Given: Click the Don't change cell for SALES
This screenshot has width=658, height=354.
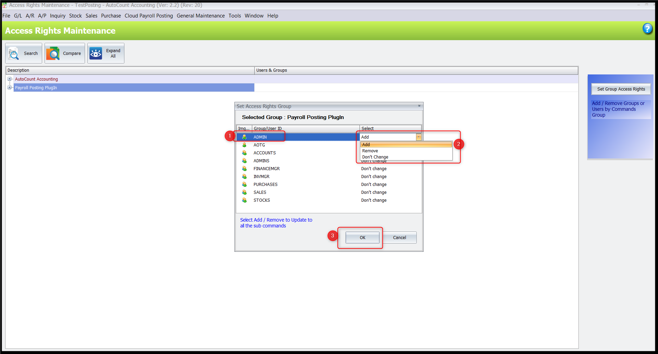Looking at the screenshot, I should [390, 192].
